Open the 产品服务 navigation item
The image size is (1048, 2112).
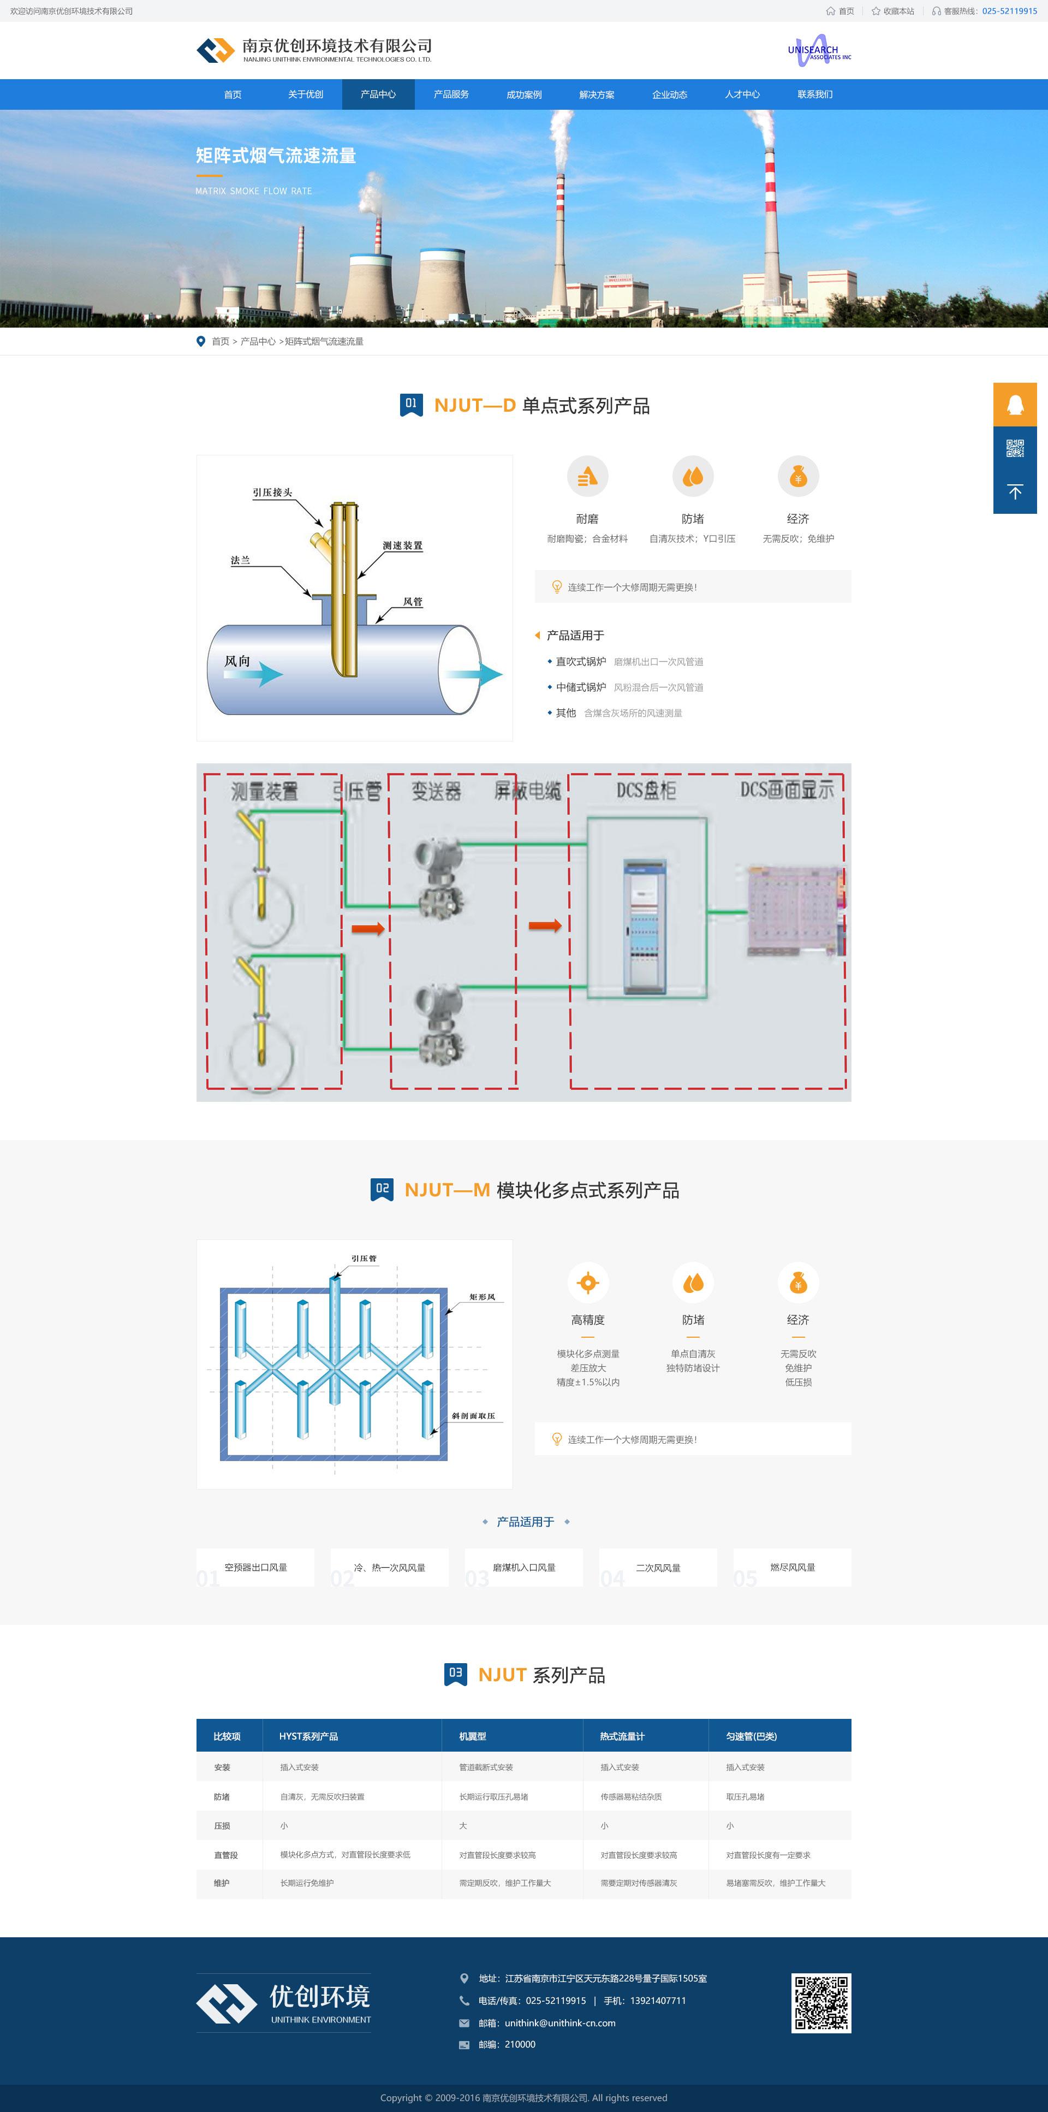coord(451,94)
